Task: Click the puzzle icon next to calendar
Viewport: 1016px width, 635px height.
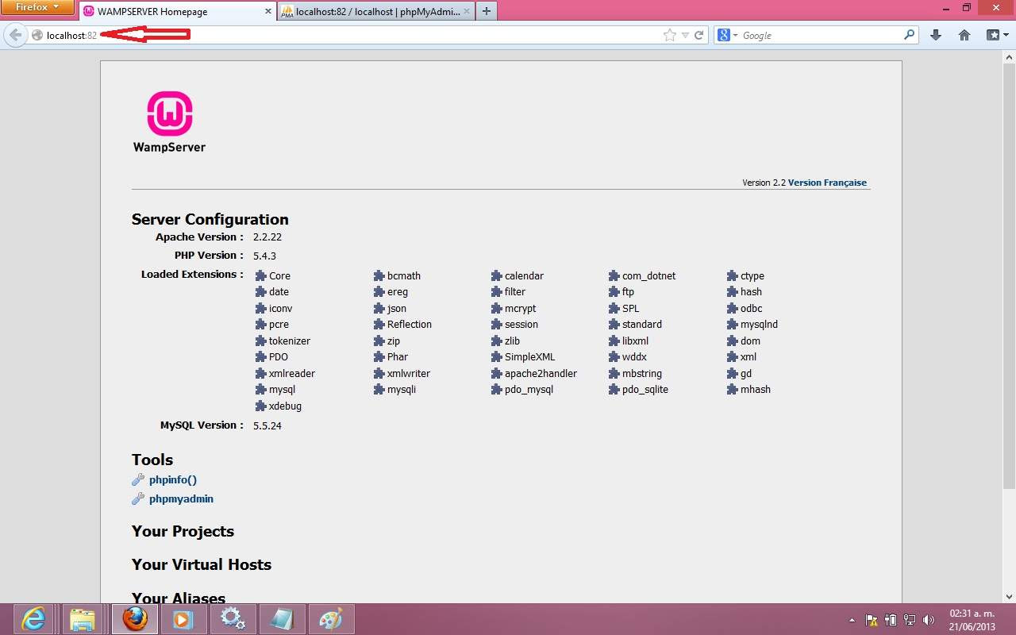Action: tap(497, 275)
